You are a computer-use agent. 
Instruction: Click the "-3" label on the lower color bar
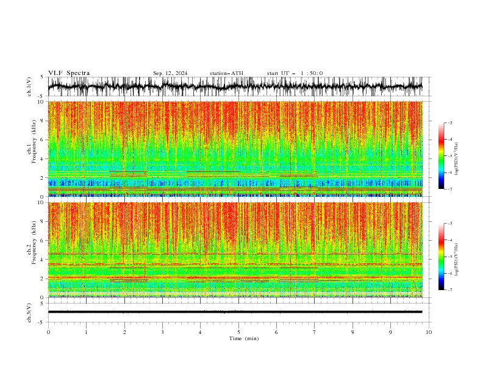click(450, 224)
